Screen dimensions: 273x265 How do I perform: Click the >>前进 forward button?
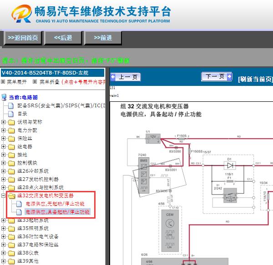(x=103, y=38)
